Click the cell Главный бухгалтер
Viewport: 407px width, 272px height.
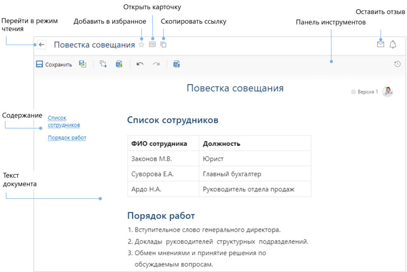(255, 174)
